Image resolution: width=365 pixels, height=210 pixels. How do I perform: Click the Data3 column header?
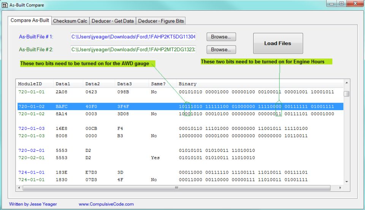pos(132,84)
